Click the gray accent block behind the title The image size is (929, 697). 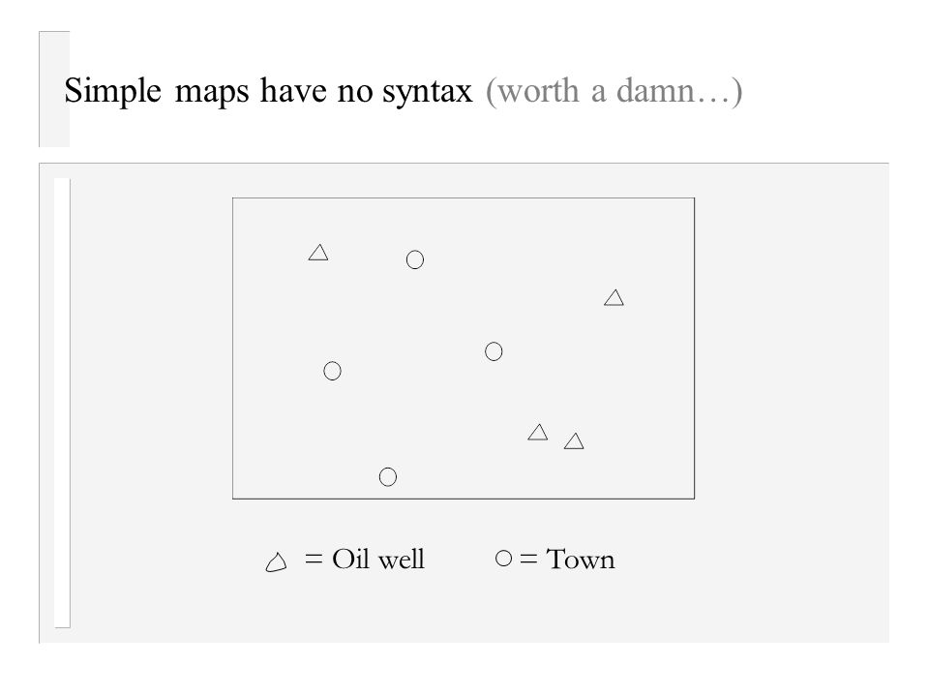coord(54,89)
